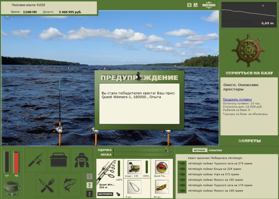Open the МЕНЮ menu
The height and width of the screenshot is (199, 279).
coord(209,5)
